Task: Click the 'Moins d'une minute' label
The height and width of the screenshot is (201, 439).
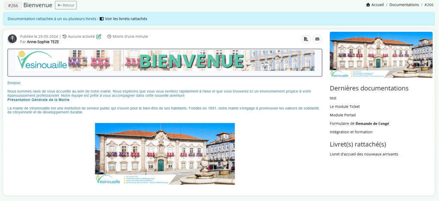Action: point(130,37)
